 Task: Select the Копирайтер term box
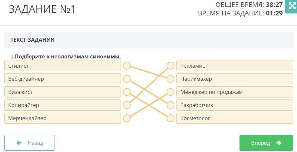point(62,105)
